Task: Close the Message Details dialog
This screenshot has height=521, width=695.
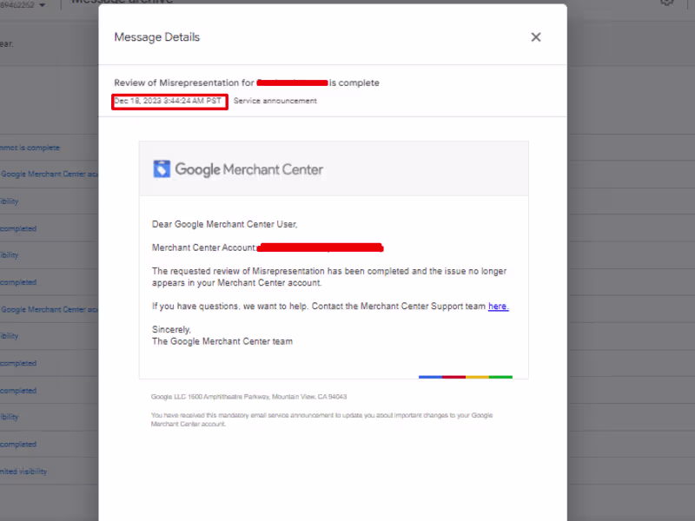Action: click(x=535, y=36)
